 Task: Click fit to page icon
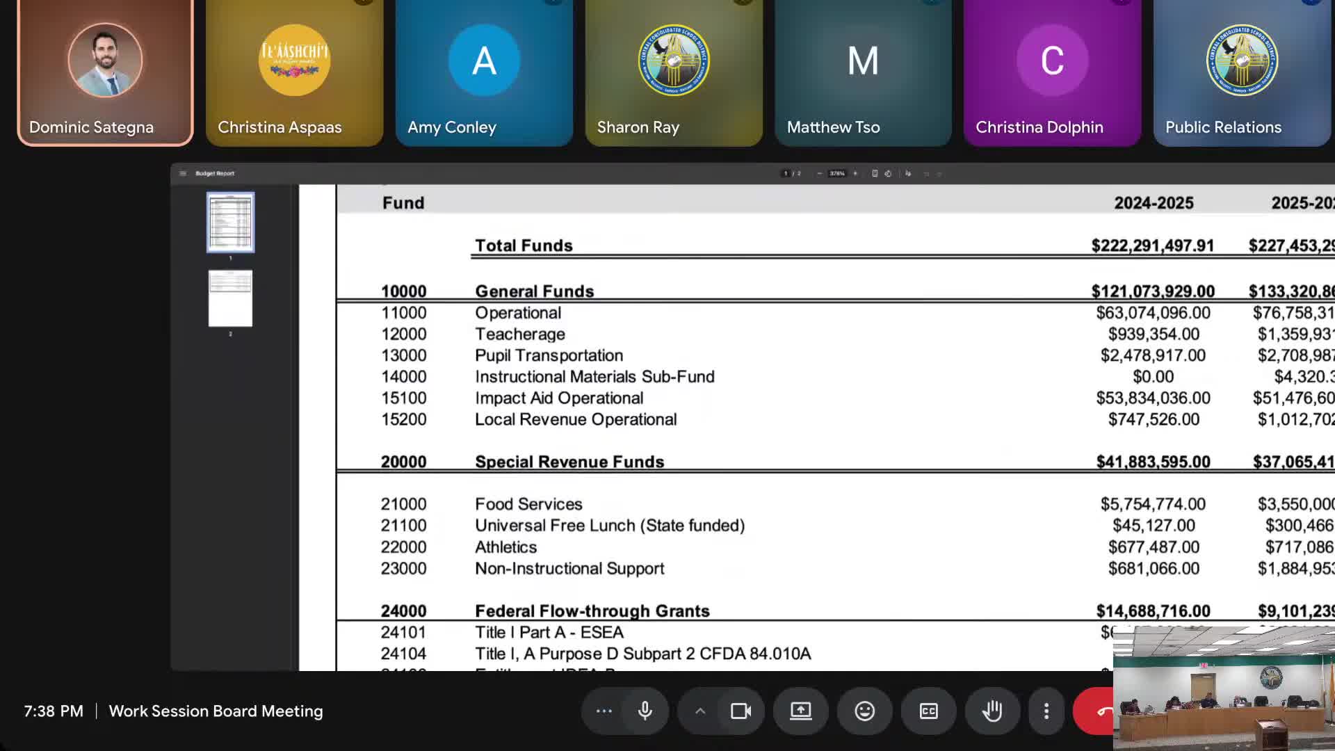point(875,173)
